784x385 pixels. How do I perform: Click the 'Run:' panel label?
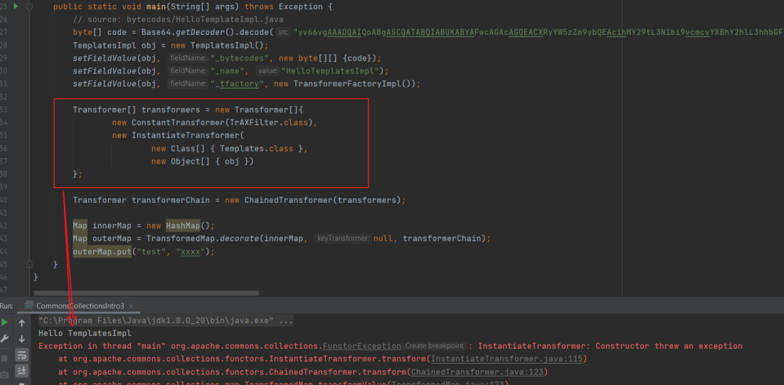click(7, 305)
